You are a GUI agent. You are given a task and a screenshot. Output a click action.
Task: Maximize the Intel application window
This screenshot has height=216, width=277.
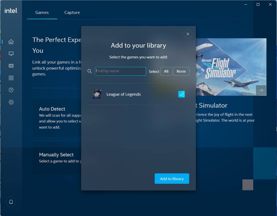[258, 4]
